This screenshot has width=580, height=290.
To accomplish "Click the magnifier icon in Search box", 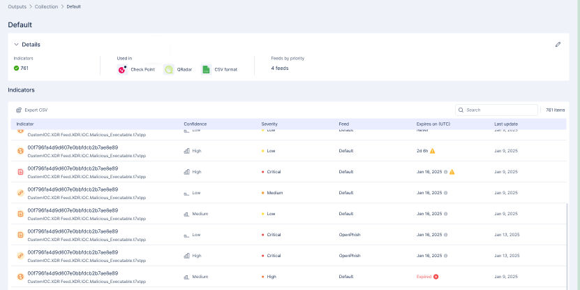I will pos(461,110).
